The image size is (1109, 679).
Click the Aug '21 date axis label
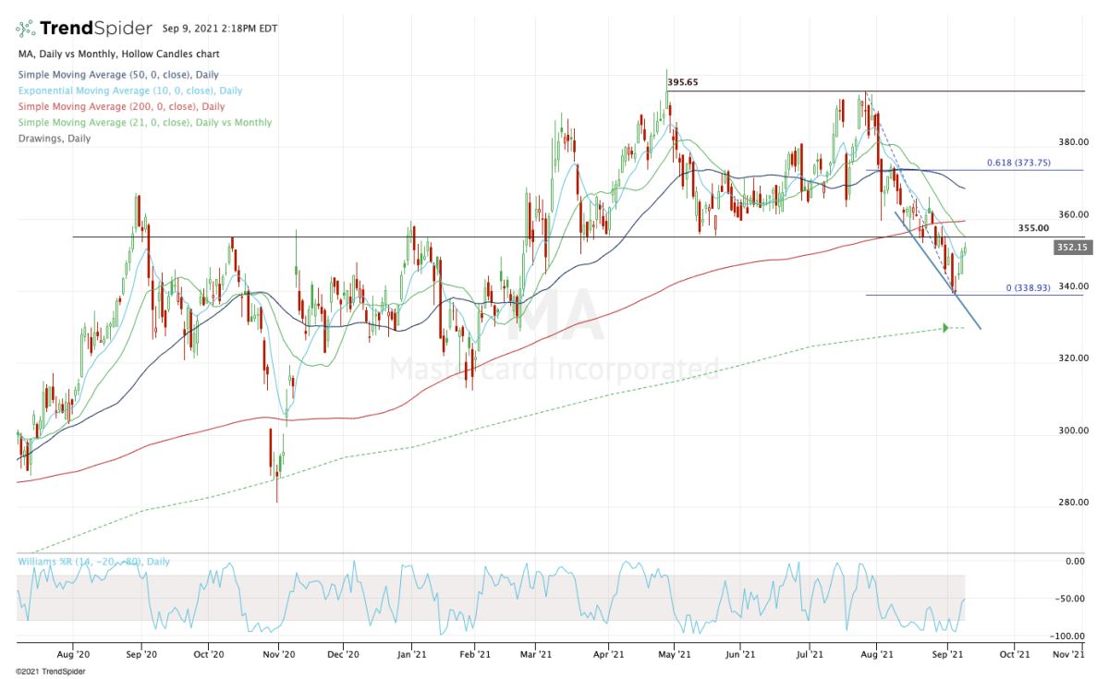[x=876, y=654]
